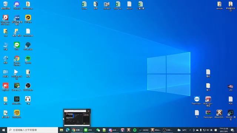
Task: Open the taskbar clock and date
Action: click(x=224, y=130)
